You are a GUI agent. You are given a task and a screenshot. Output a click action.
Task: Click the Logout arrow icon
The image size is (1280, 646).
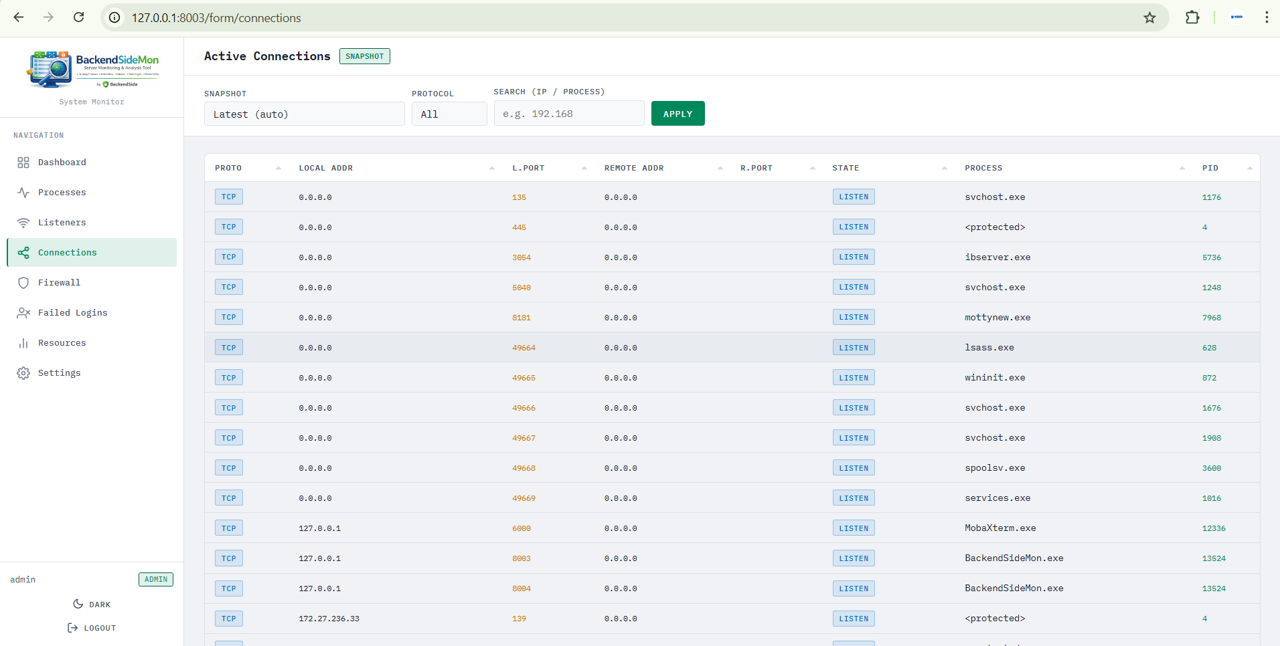pyautogui.click(x=73, y=628)
